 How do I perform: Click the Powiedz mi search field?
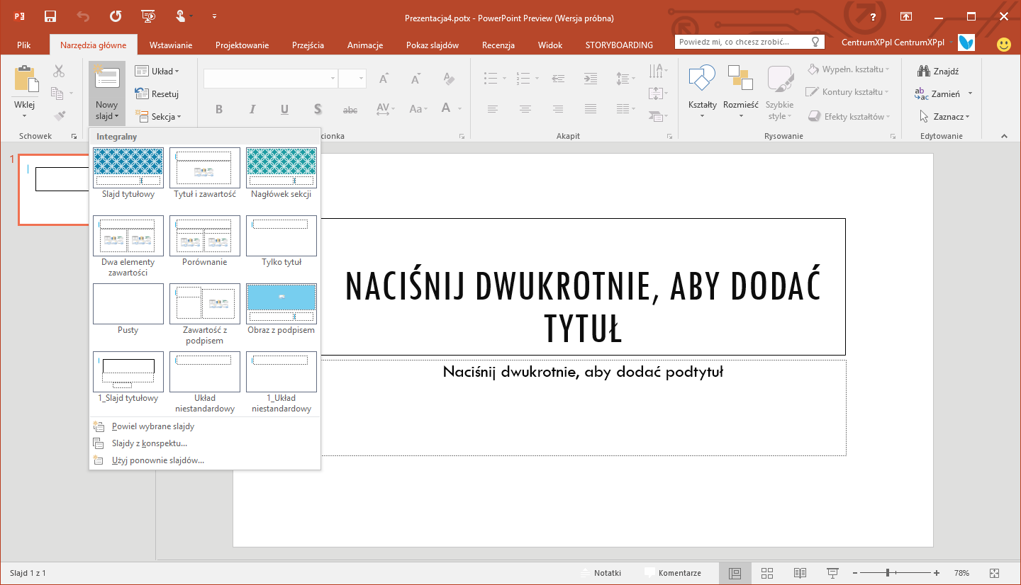coord(749,42)
